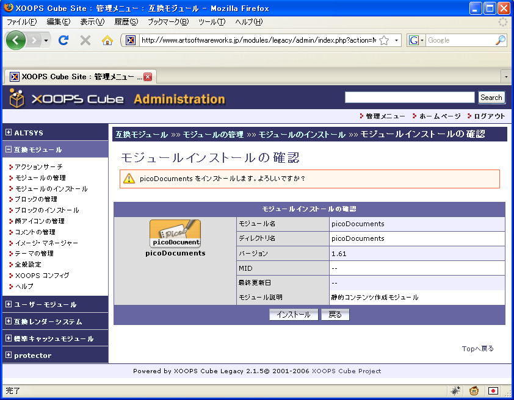Click the monkey face status bar icon

pos(474,390)
